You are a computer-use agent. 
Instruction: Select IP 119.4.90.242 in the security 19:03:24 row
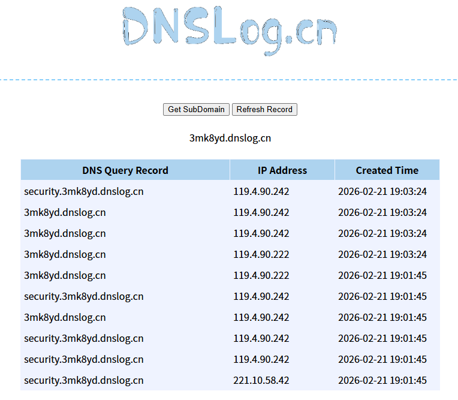tap(261, 191)
